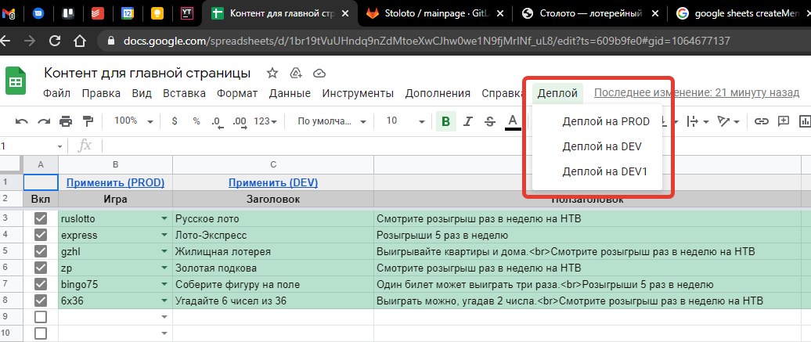
Task: Select Деплой на DEV1 from menu
Action: [605, 171]
